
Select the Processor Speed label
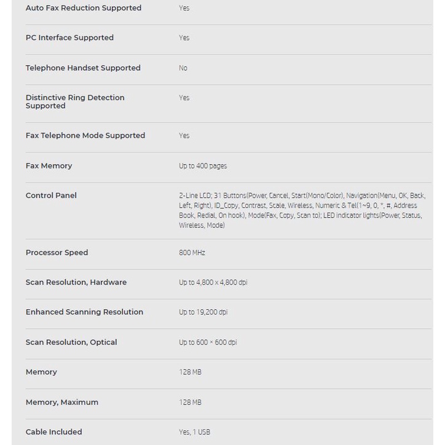coord(57,253)
